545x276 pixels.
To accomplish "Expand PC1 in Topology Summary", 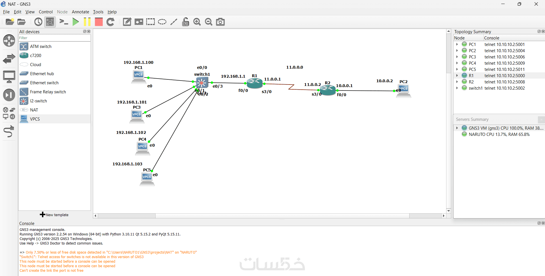I will tap(457, 44).
